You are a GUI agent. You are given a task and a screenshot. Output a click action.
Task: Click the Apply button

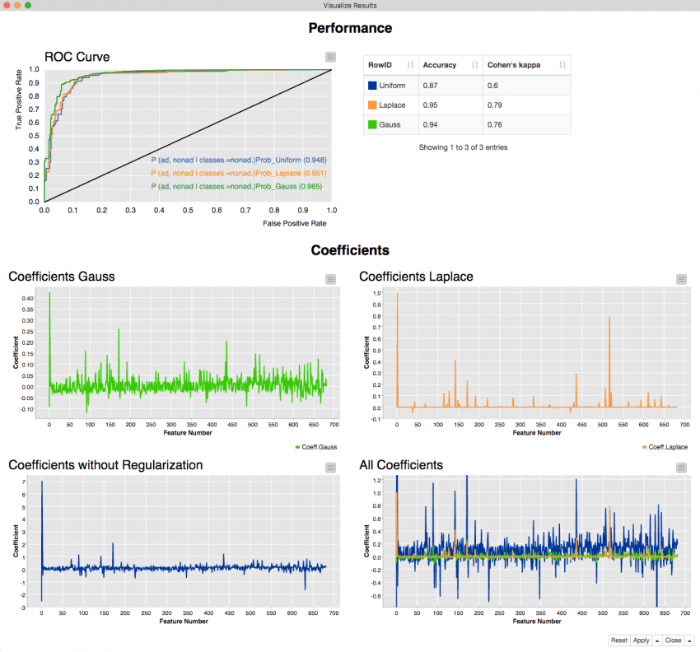tap(641, 640)
